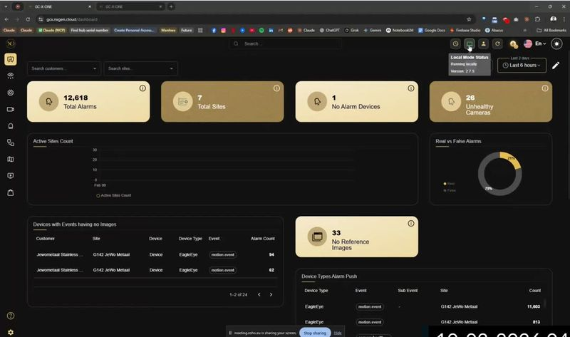Screen dimensions: 570x337
Task: Click the yellow coin icon in header
Action: pyautogui.click(x=513, y=44)
